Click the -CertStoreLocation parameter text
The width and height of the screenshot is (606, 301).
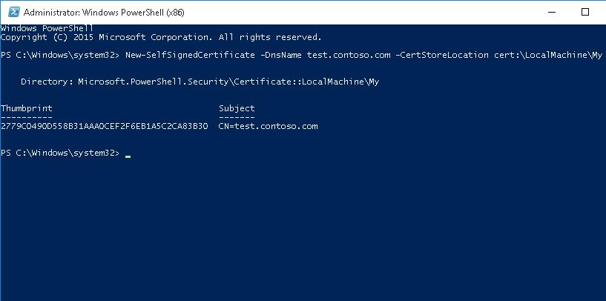[442, 55]
